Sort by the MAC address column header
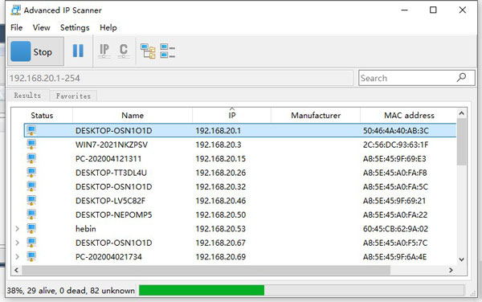482x302 pixels. coord(409,116)
